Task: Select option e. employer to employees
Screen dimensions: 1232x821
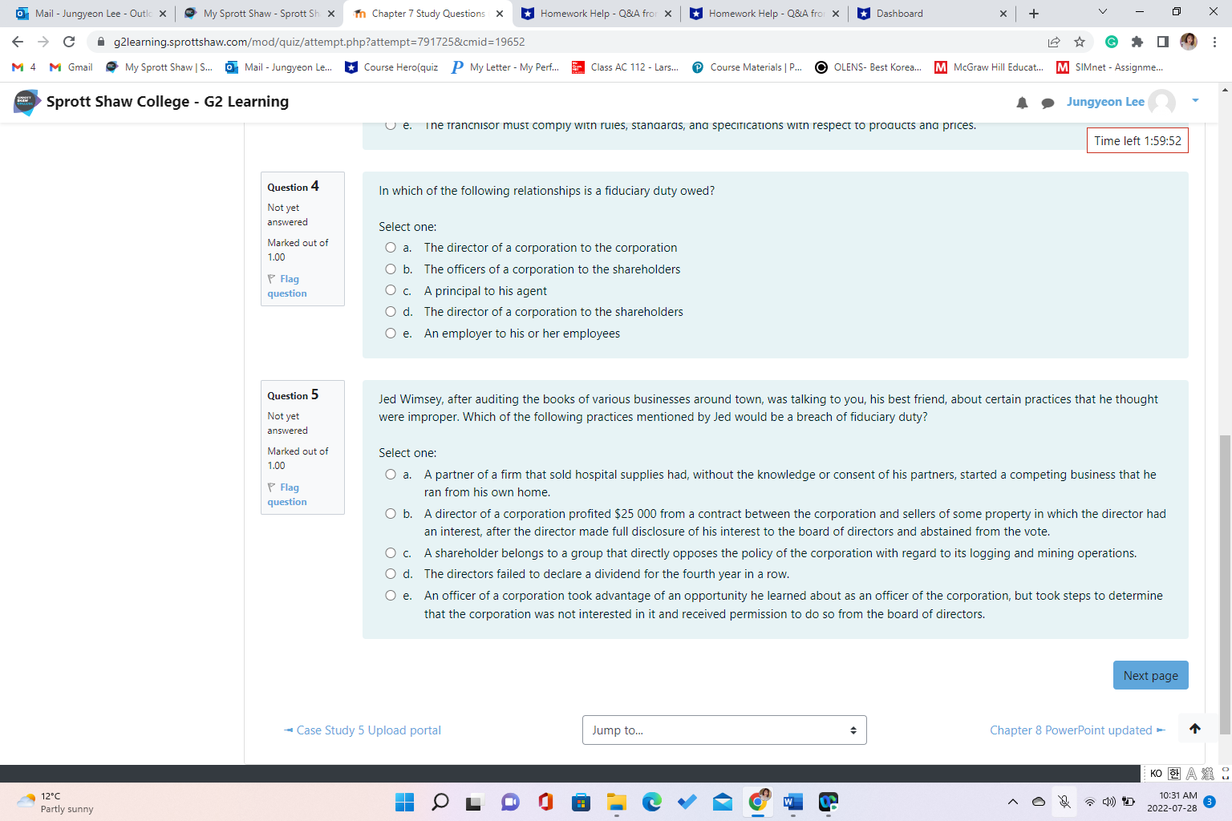Action: pyautogui.click(x=391, y=334)
